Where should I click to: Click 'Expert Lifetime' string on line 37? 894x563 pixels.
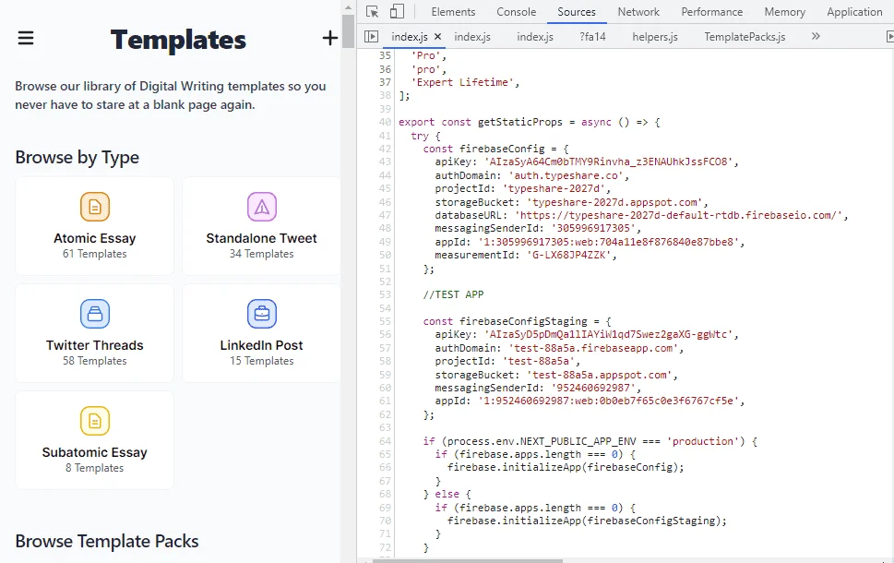tap(463, 82)
